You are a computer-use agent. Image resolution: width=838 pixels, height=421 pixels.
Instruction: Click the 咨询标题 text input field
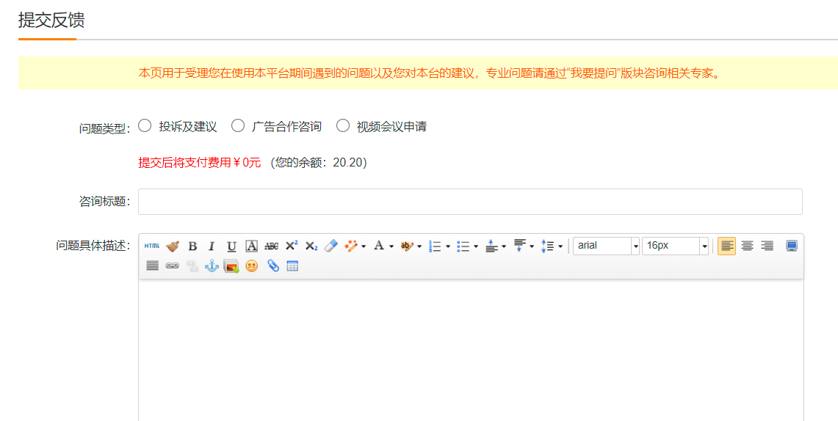[x=470, y=202]
